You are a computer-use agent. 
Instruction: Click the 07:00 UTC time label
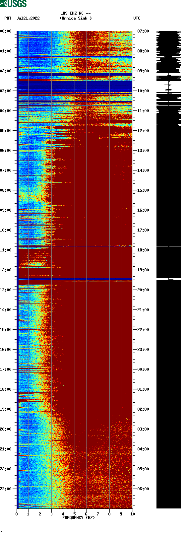[143, 31]
